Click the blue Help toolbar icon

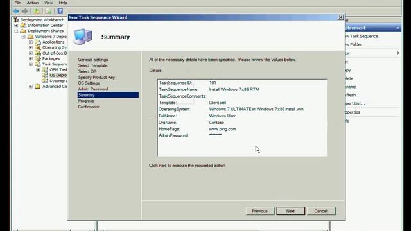[x=60, y=12]
